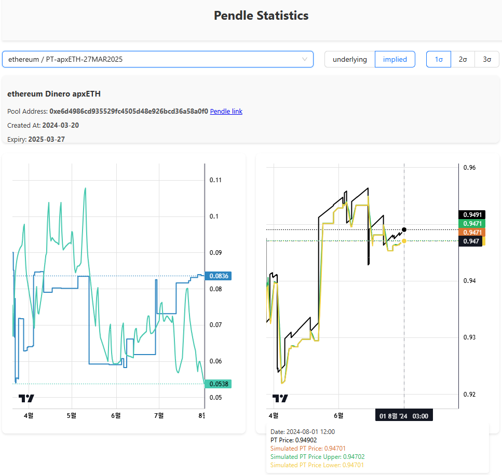Click the Simulated PT Price: 0.94701 line
This screenshot has width=502, height=475.
308,449
